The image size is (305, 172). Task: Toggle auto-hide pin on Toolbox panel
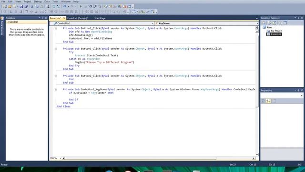[42, 18]
